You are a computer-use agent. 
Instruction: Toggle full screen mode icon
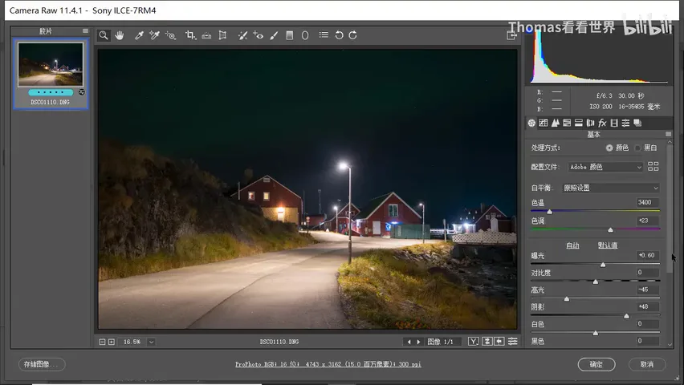pyautogui.click(x=511, y=35)
